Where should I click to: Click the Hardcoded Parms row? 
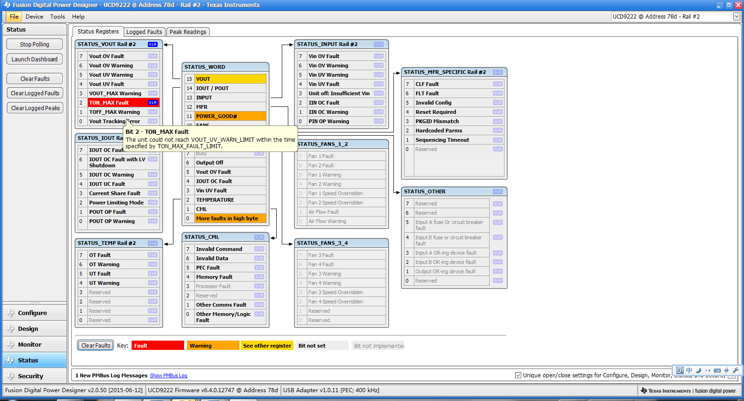coord(454,131)
